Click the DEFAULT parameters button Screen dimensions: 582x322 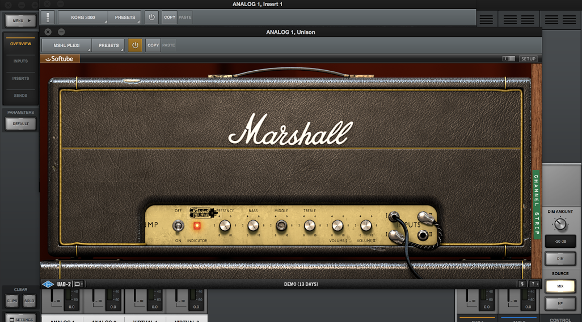[21, 123]
